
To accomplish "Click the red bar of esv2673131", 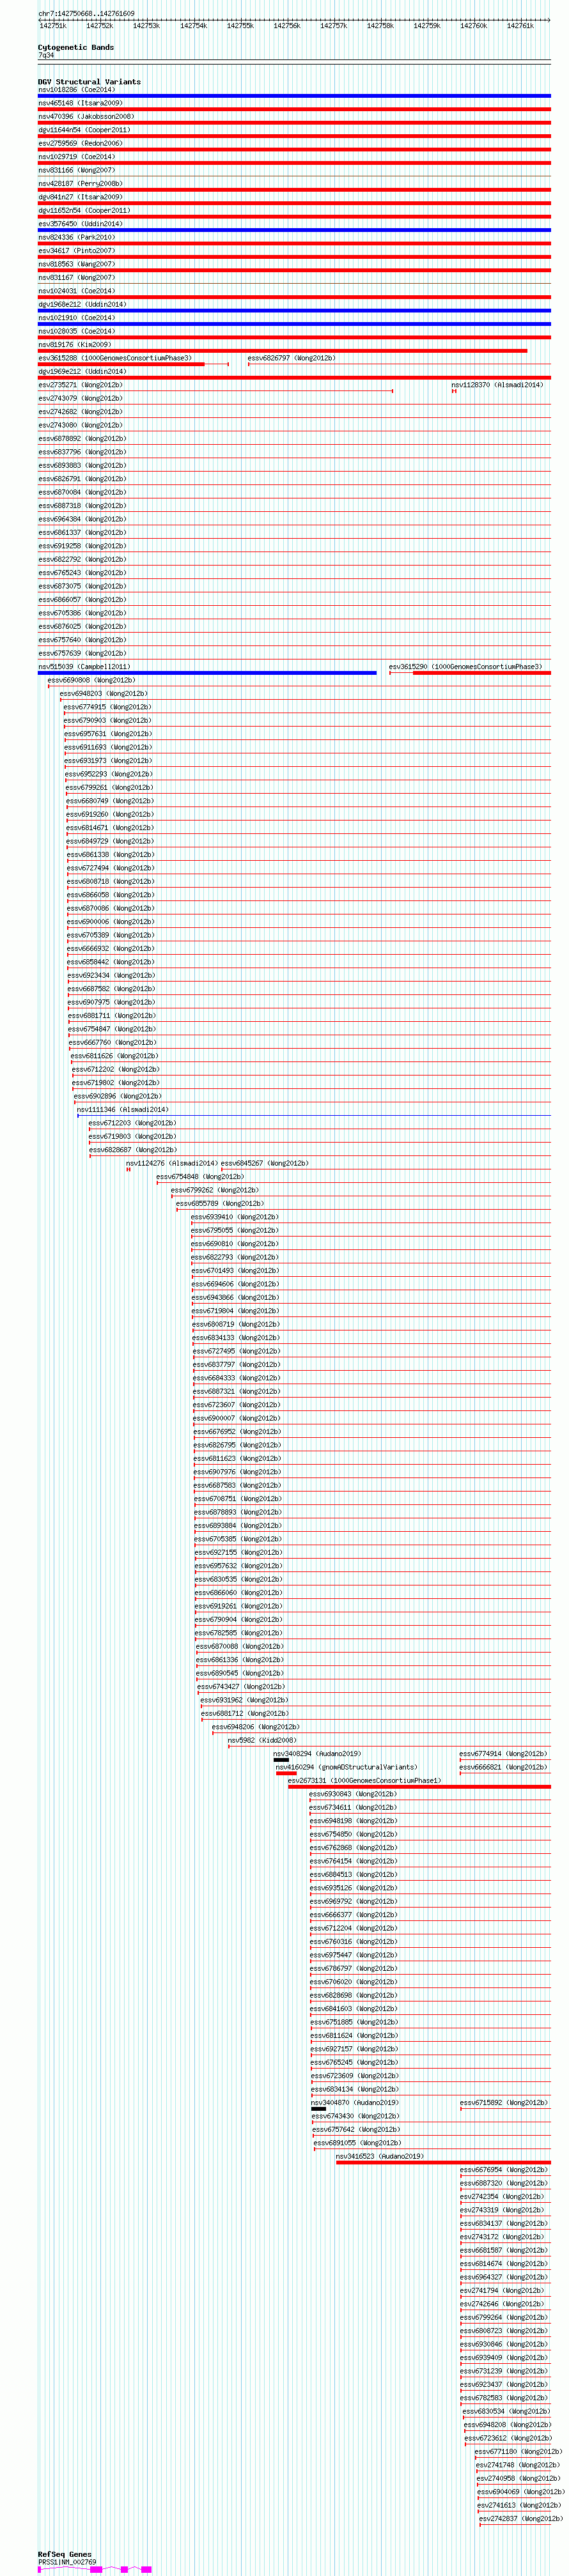I will coord(419,1787).
